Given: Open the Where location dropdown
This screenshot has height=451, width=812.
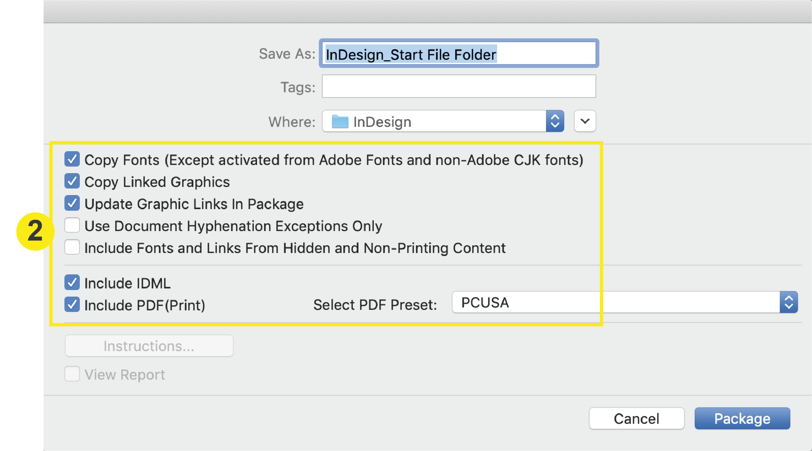Looking at the screenshot, I should click(x=555, y=121).
